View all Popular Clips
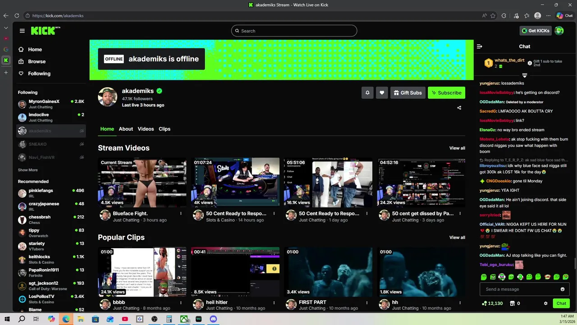This screenshot has width=577, height=325. coord(457,237)
